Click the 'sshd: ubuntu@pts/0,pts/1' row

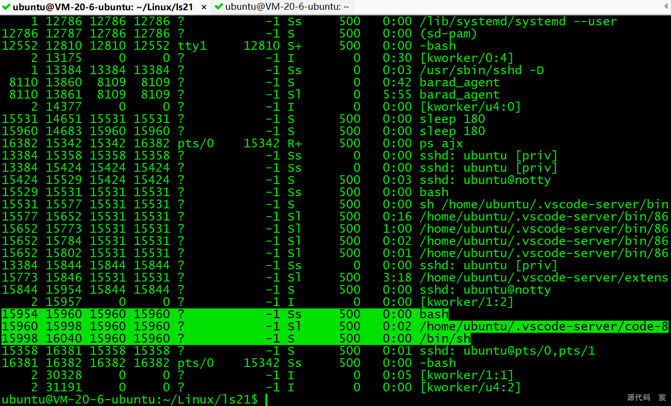click(298, 351)
